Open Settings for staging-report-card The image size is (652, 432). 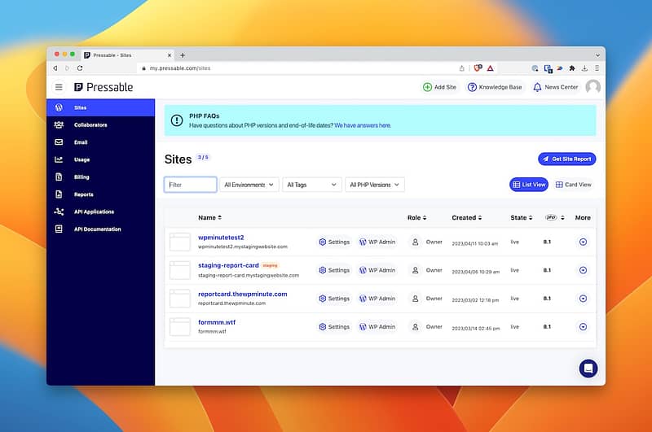click(334, 270)
